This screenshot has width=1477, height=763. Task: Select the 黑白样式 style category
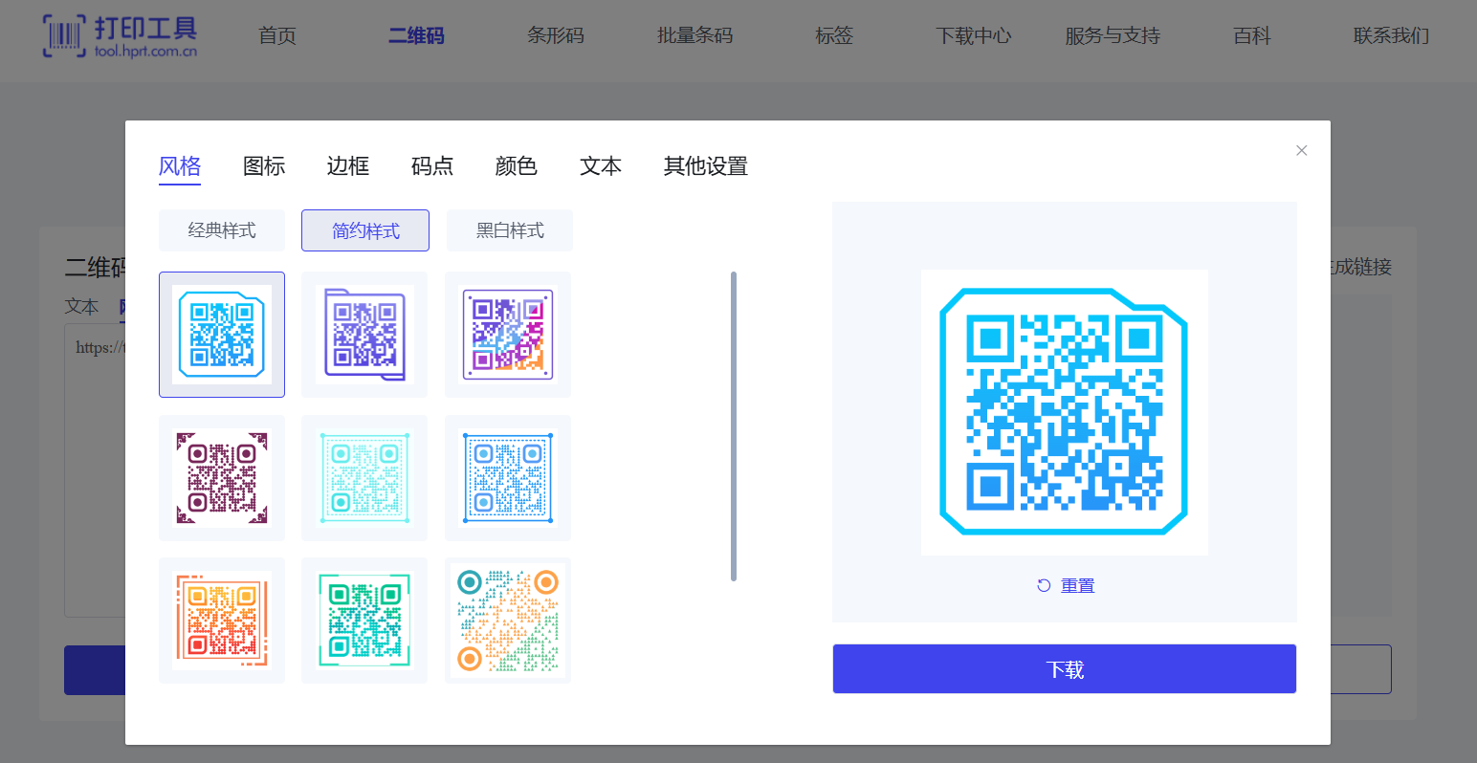pyautogui.click(x=510, y=230)
